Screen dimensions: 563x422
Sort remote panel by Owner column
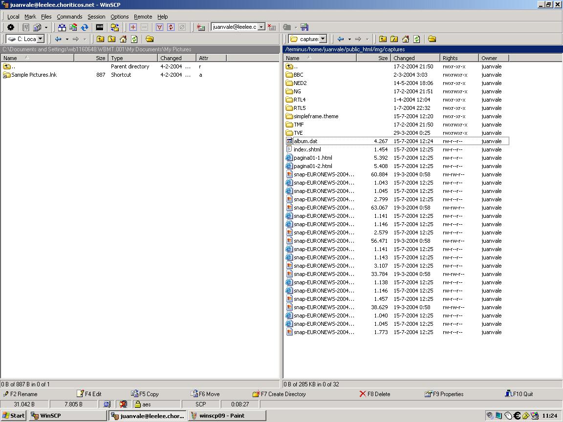pos(494,58)
